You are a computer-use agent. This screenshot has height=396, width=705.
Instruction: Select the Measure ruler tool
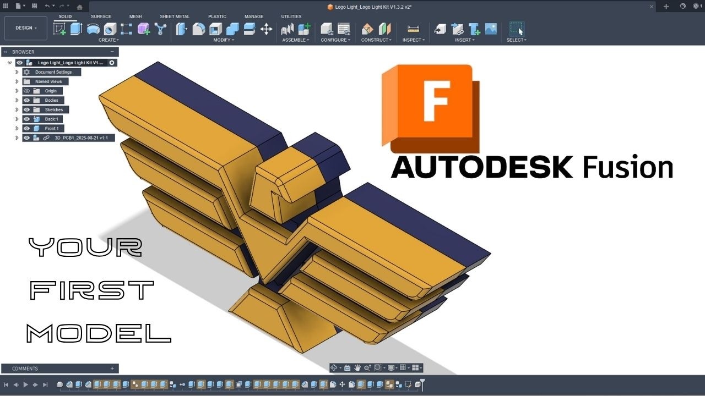[413, 29]
